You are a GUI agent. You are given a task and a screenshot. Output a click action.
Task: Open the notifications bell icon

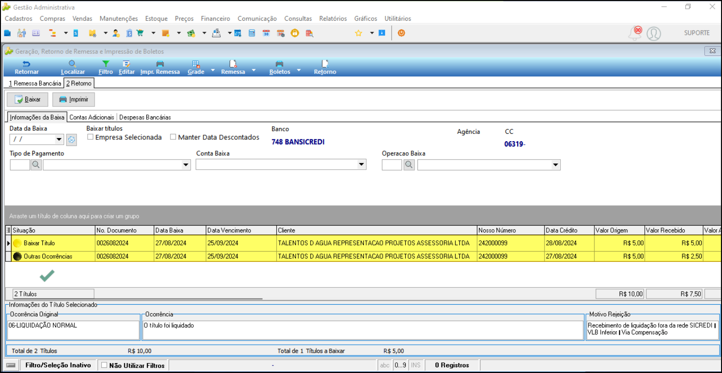coord(635,33)
